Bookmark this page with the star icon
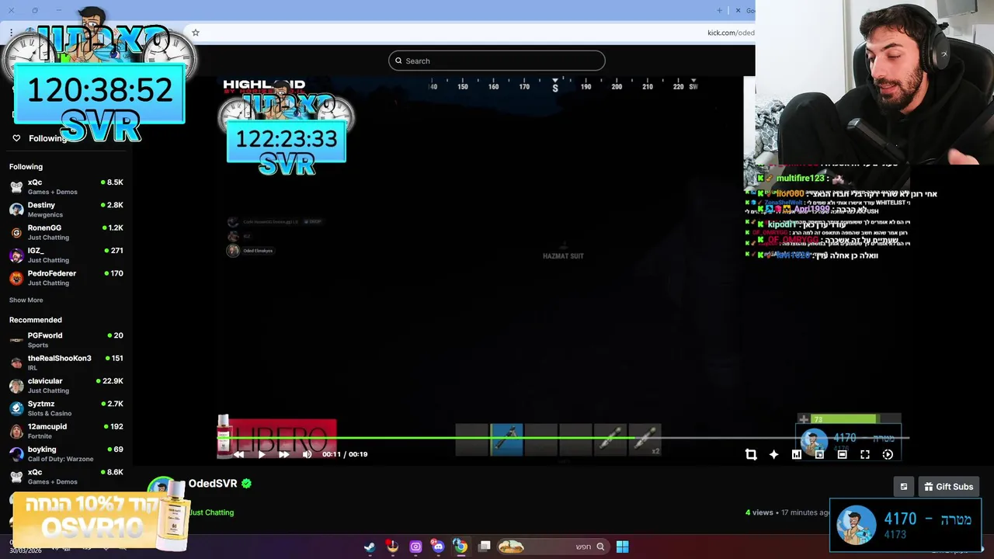 point(196,33)
